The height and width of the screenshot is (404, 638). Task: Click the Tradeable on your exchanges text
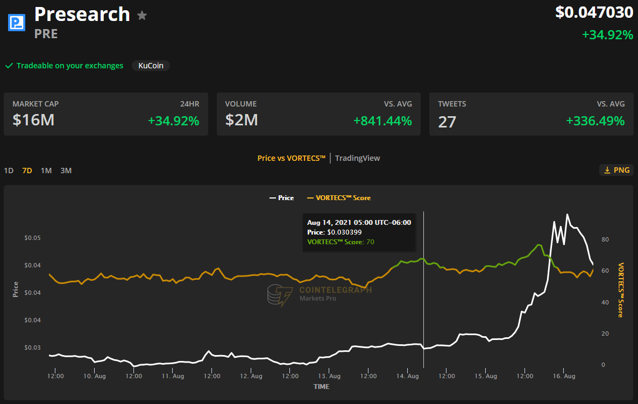69,66
